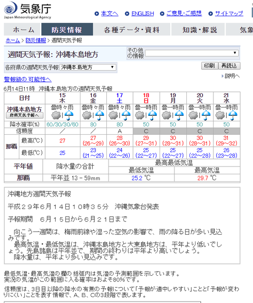Image resolution: width=253 pixels, height=303 pixels.
Task: Click the 印刷 button
Action: (209, 66)
